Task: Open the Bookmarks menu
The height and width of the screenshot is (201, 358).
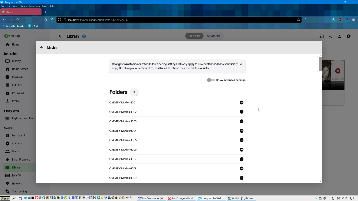Action: point(34,6)
